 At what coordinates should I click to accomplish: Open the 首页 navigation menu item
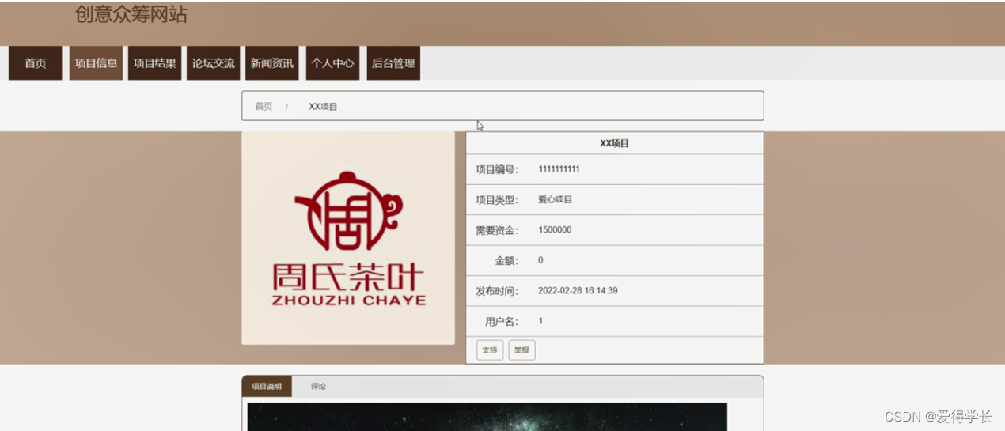(35, 63)
